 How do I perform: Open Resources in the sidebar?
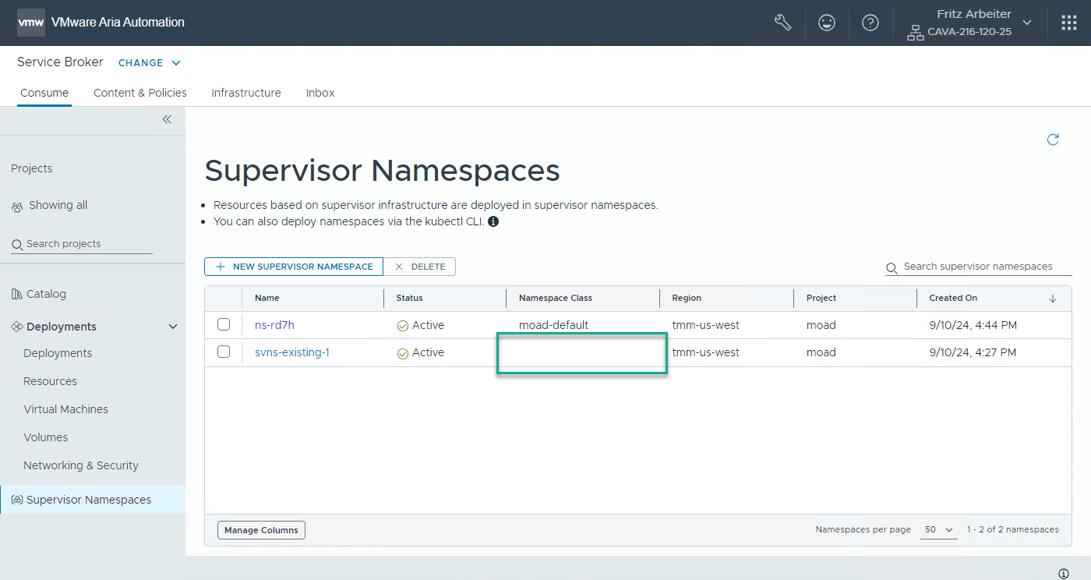(51, 381)
